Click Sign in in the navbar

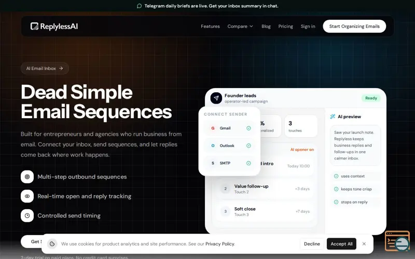pos(308,26)
